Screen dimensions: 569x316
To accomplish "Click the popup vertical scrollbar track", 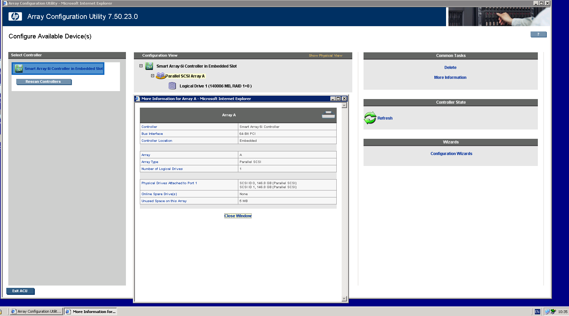I will pos(344,202).
